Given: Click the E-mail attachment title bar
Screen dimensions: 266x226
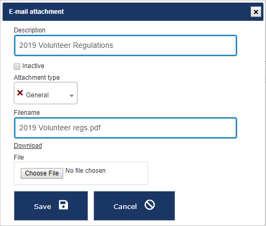Looking at the screenshot, I should click(x=133, y=12).
